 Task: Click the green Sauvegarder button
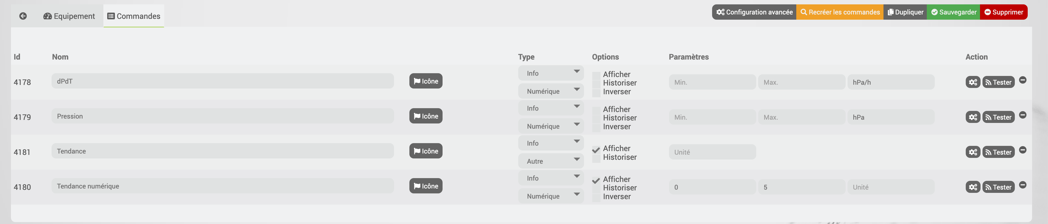953,12
